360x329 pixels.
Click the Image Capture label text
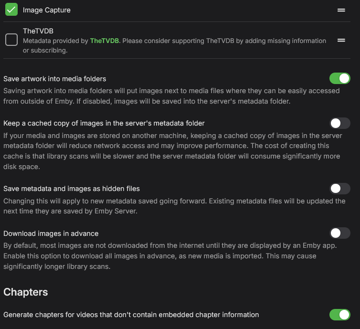point(46,10)
